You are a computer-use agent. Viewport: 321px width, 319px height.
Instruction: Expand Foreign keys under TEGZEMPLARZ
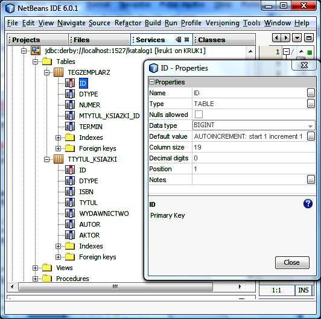coord(59,148)
